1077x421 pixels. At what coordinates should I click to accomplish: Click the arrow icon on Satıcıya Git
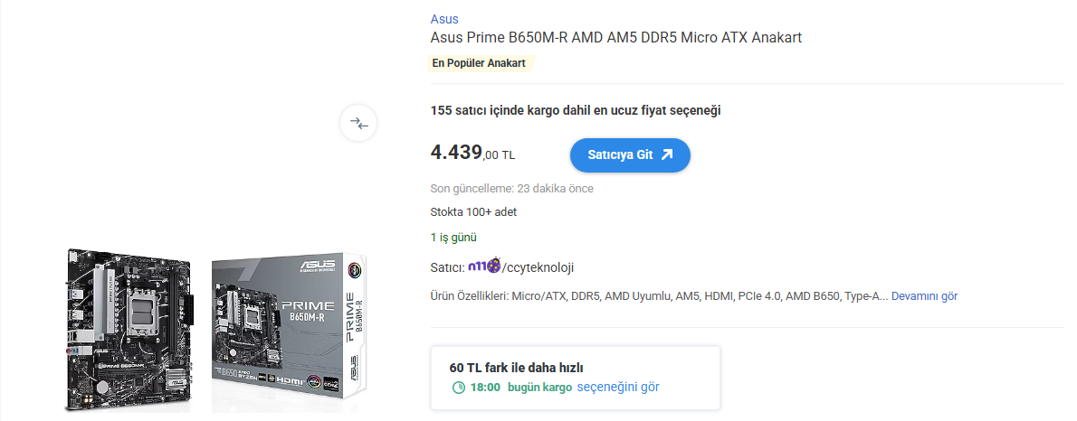tap(667, 154)
